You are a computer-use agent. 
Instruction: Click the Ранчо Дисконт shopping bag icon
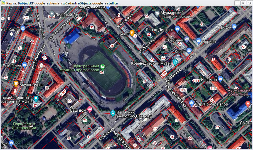[177, 28]
